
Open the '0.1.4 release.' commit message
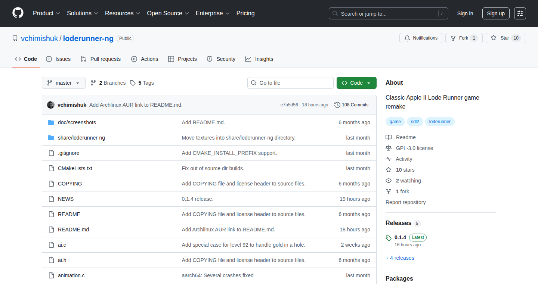pos(198,199)
